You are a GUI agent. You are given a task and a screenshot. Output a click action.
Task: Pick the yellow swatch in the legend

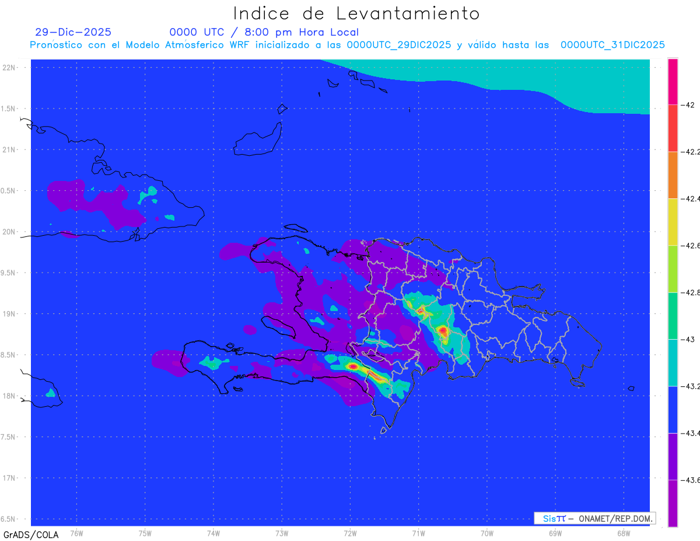click(673, 222)
